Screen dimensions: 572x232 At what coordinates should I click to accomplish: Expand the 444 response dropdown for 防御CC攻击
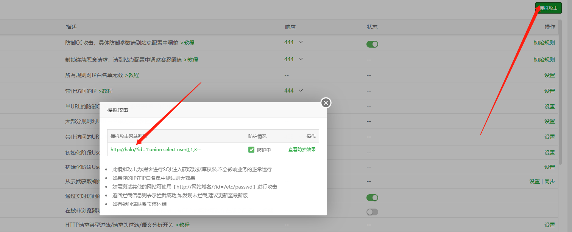(x=299, y=42)
